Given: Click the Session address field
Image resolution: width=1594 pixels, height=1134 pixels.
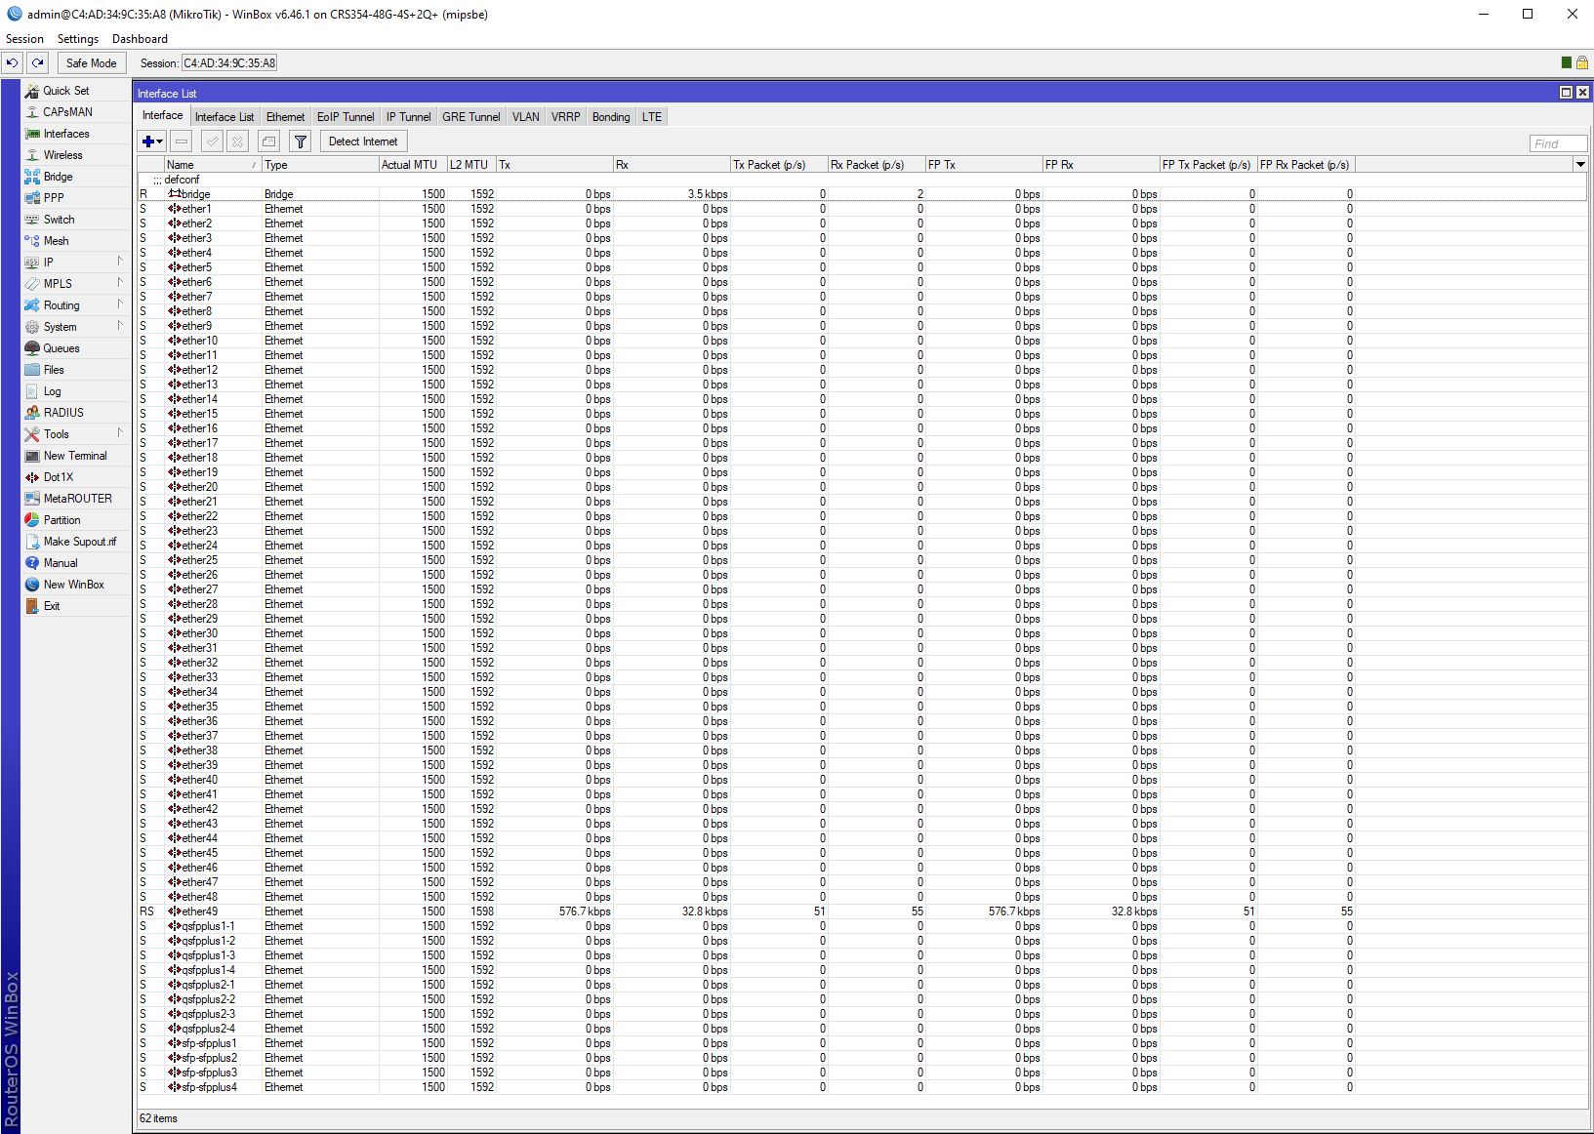Looking at the screenshot, I should (229, 63).
